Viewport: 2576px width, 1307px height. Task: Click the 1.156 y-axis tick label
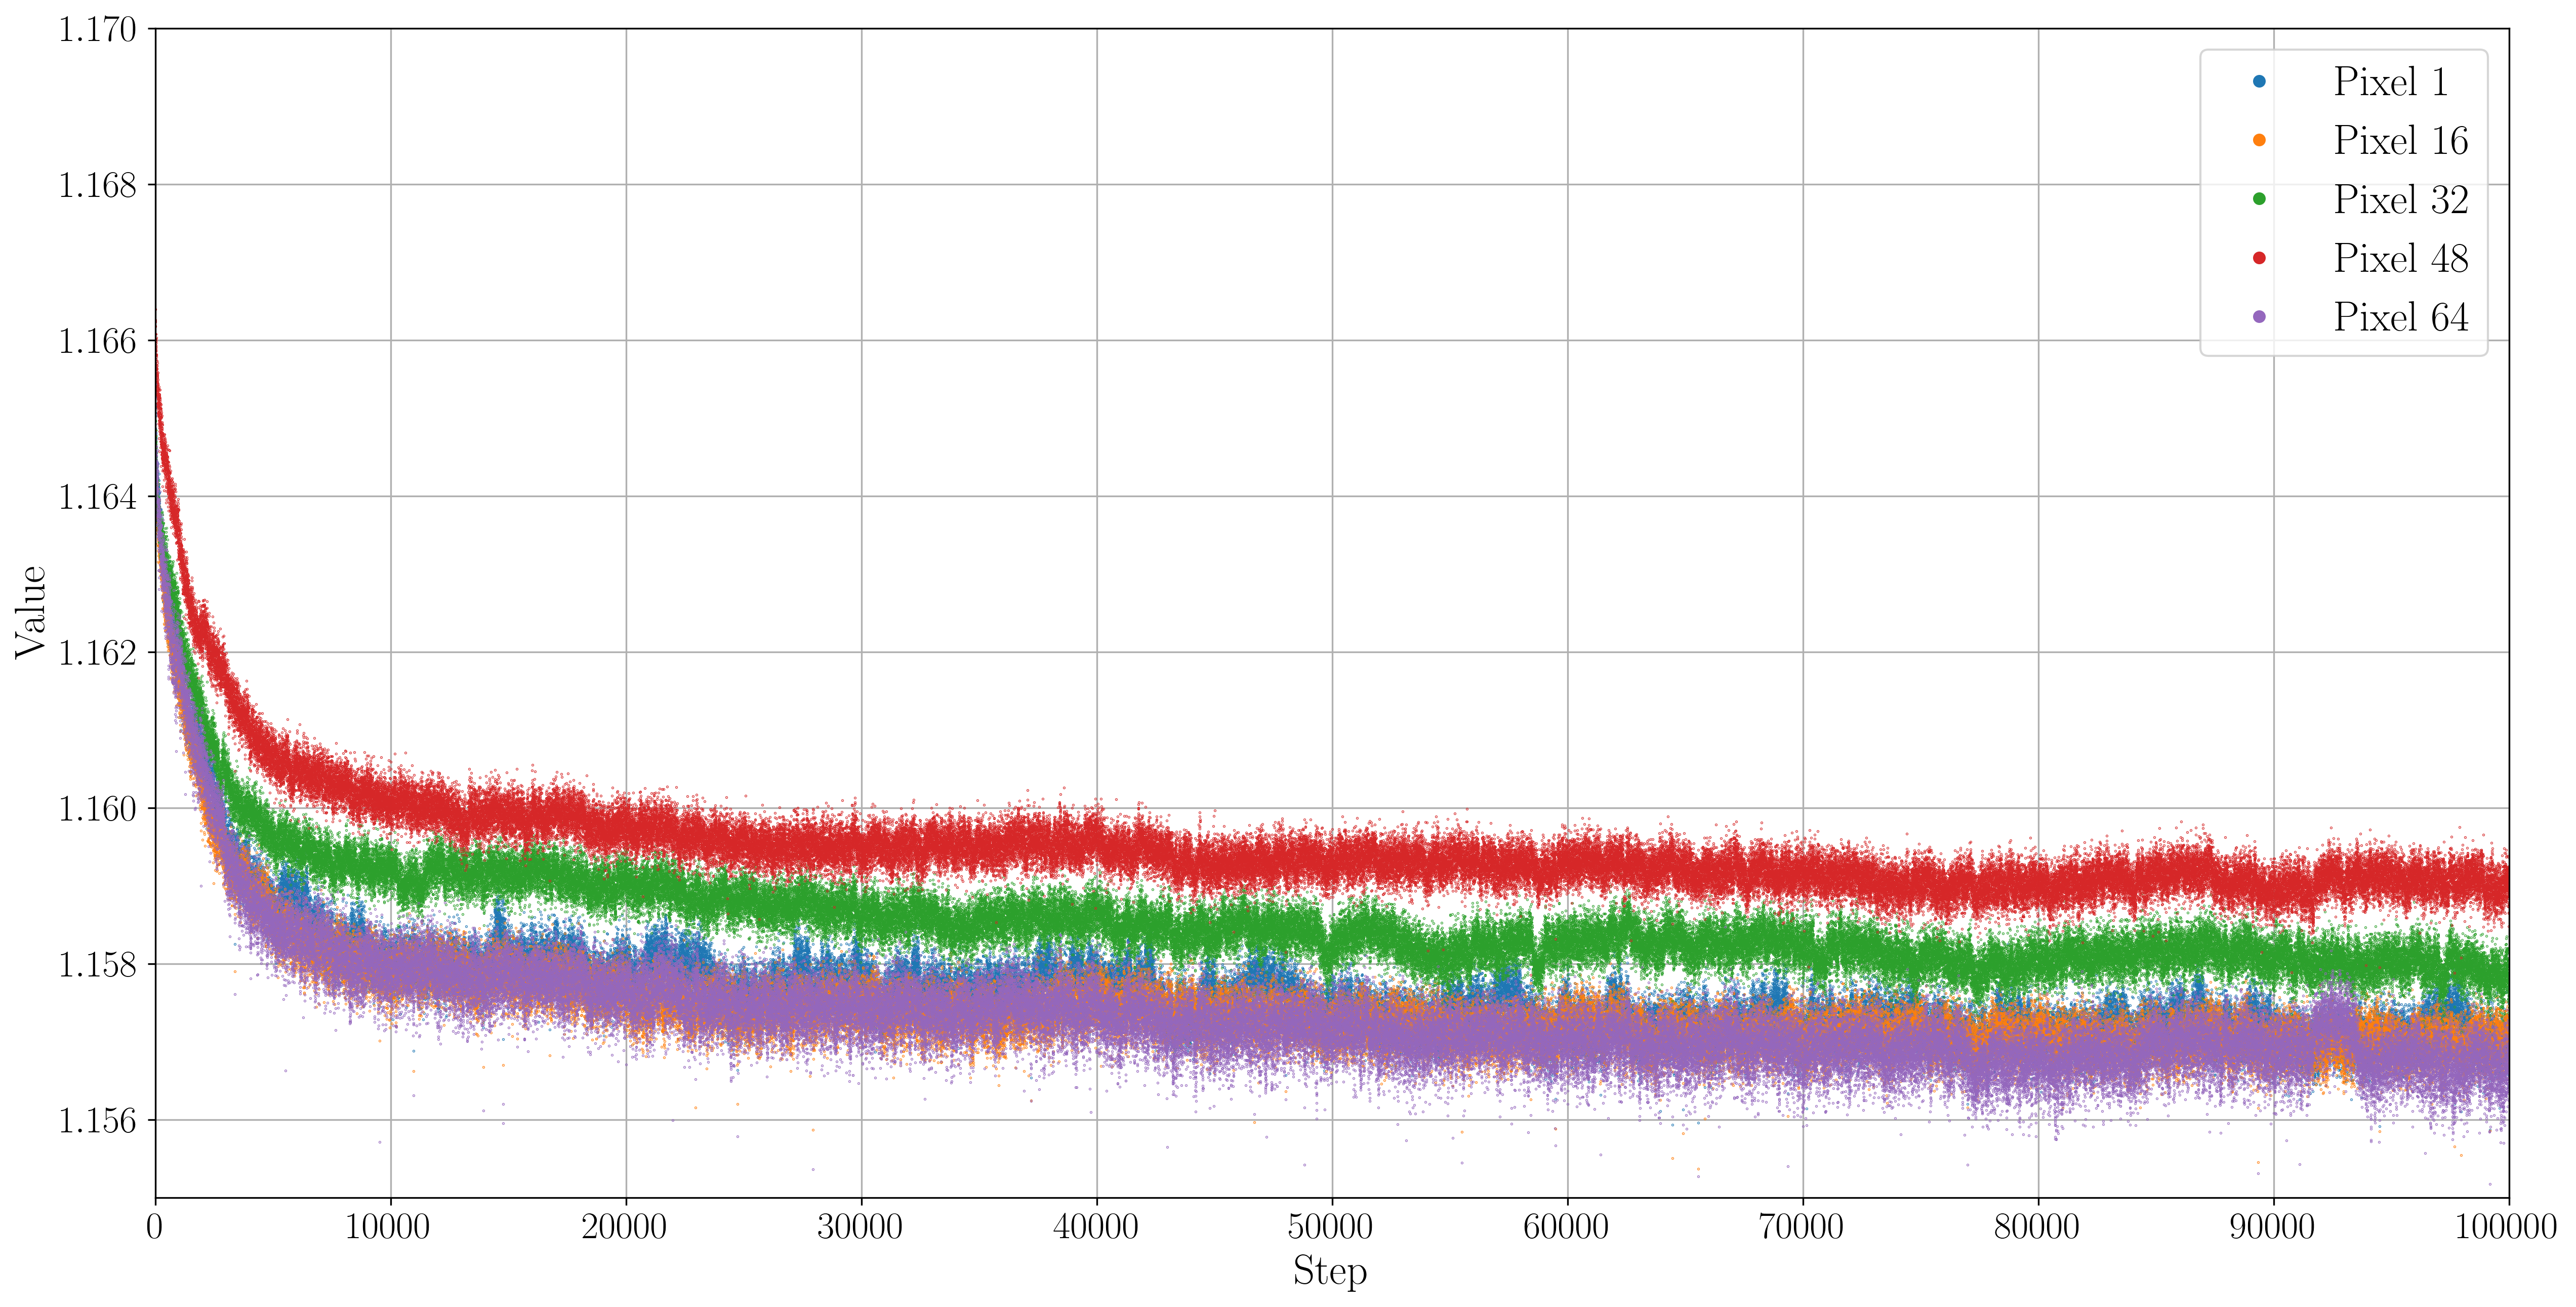tap(97, 1121)
